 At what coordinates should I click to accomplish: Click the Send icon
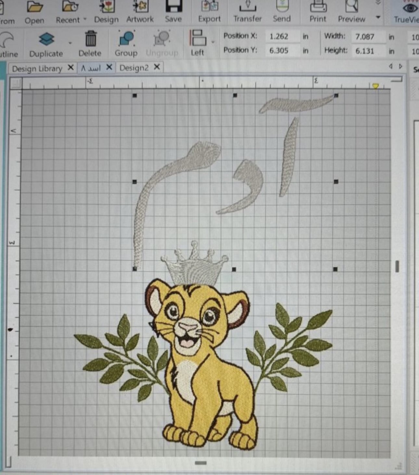(282, 6)
